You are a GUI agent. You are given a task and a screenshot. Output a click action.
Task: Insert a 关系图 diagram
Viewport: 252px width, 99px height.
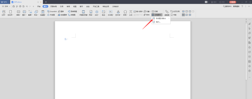(x=51, y=15)
